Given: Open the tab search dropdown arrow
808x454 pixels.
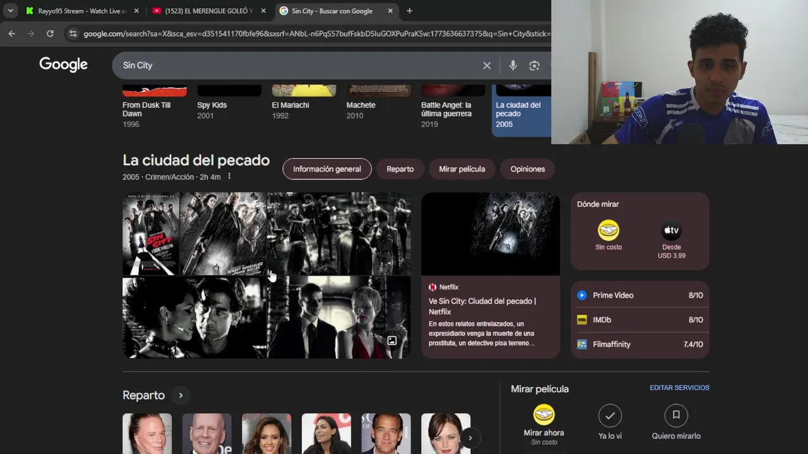Looking at the screenshot, I should click(x=11, y=11).
